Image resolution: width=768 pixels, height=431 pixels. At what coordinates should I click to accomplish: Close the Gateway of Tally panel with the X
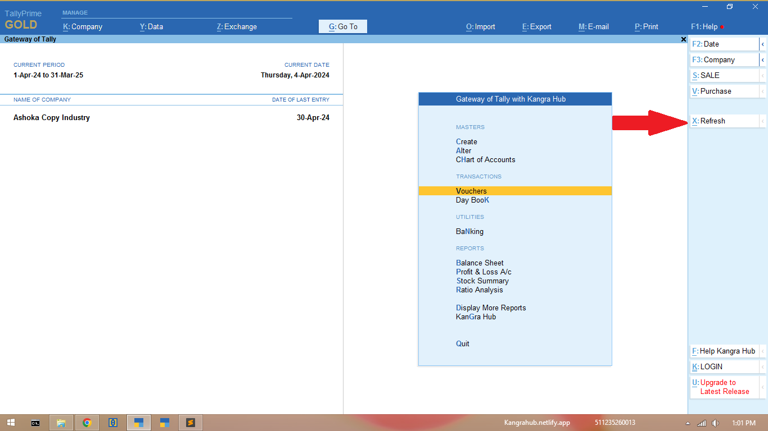[x=683, y=39]
